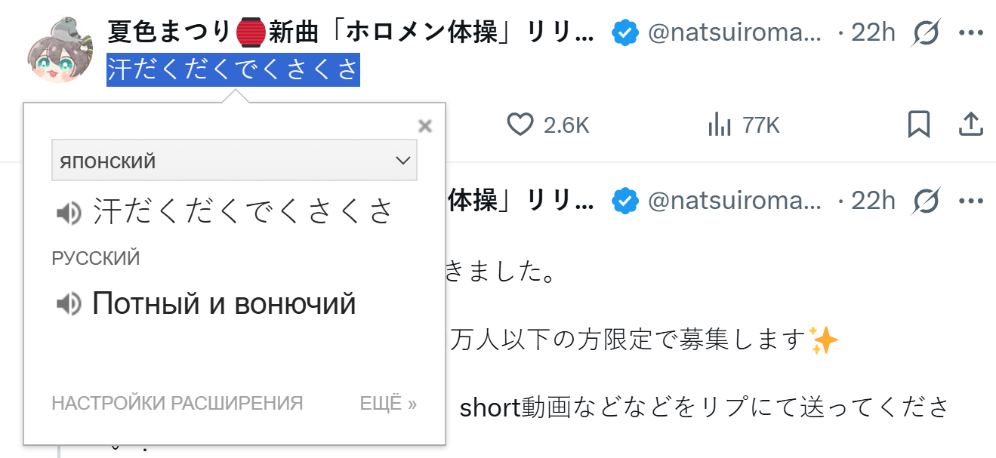Open more options for the first tweet
996x458 pixels.
click(970, 32)
